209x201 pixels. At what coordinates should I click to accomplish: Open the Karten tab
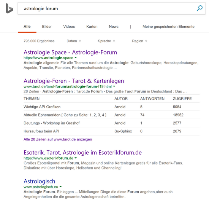click(x=92, y=27)
